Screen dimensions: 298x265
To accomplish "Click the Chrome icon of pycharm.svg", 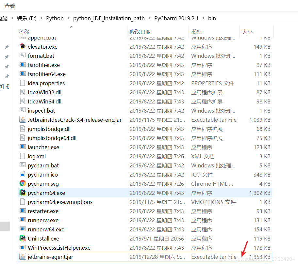I will [x=23, y=183].
